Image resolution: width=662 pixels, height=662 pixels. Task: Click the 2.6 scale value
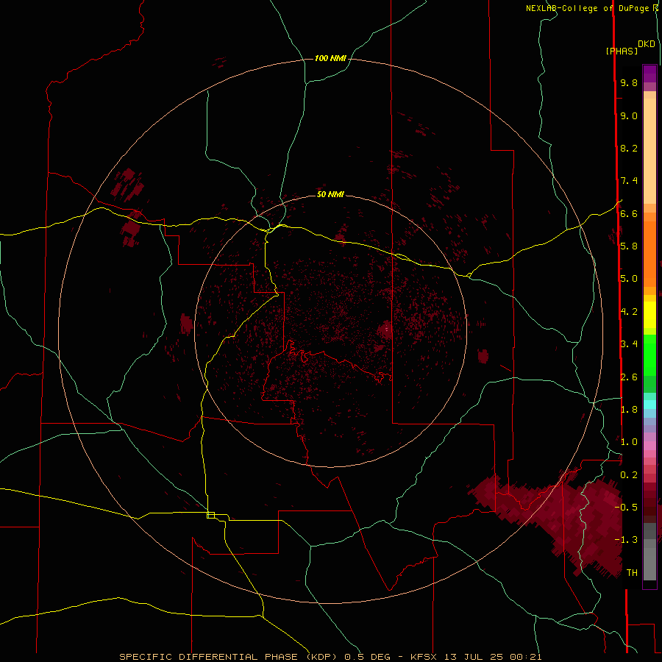tap(629, 377)
